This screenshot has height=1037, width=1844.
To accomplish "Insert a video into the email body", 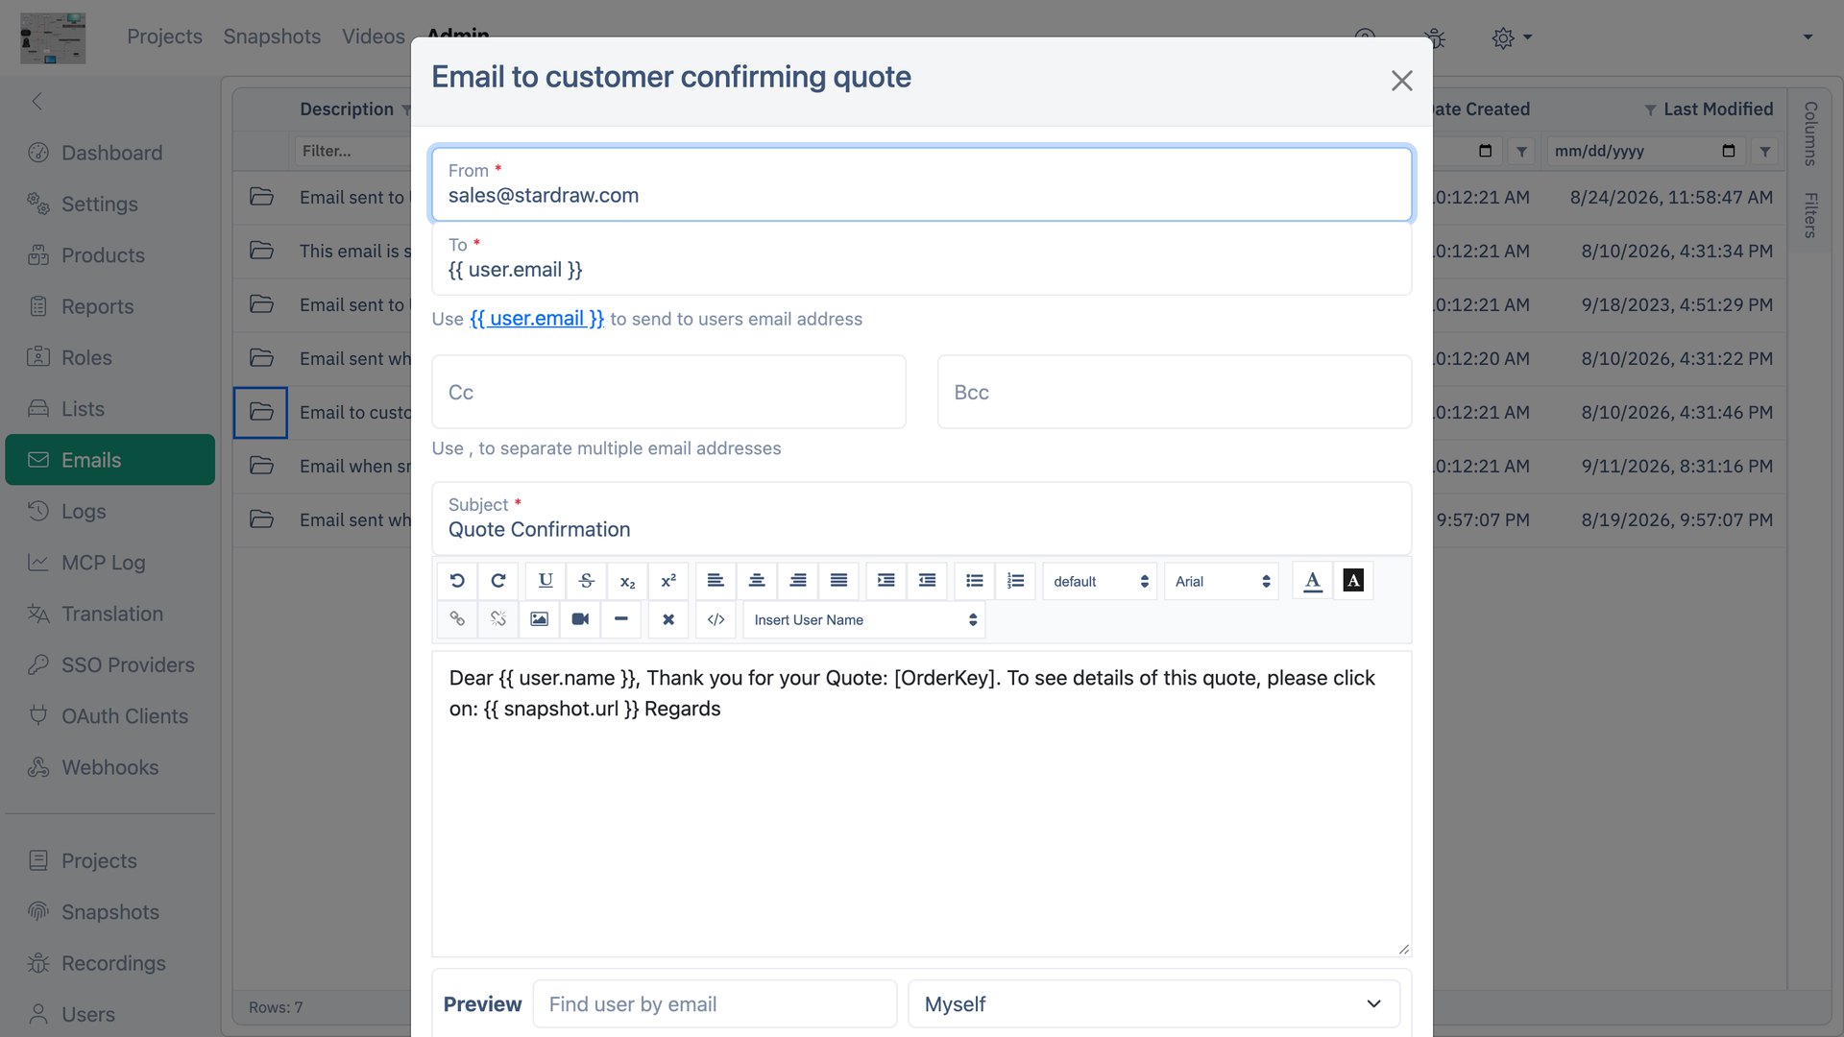I will pyautogui.click(x=580, y=619).
